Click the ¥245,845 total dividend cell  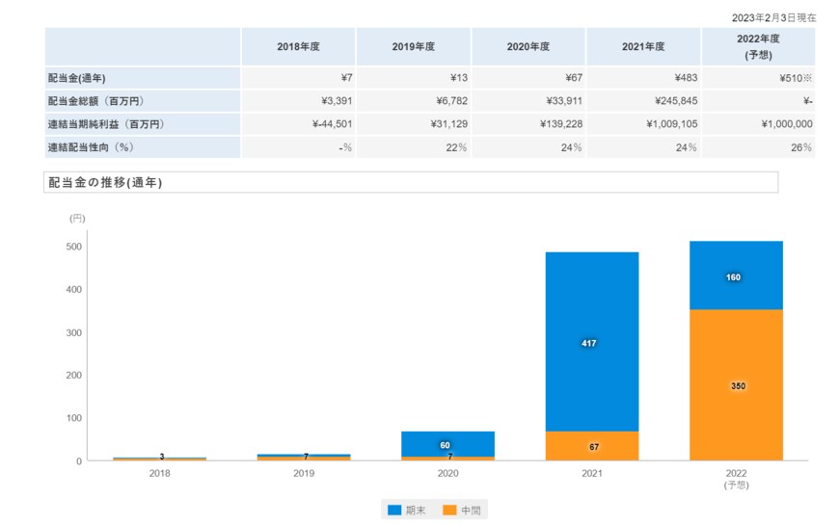click(x=643, y=101)
